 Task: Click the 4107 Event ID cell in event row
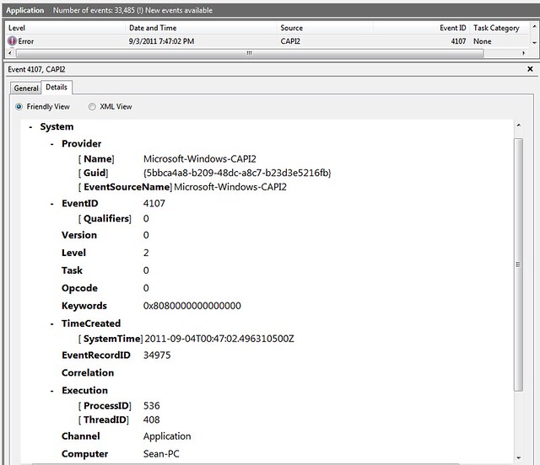(x=458, y=41)
